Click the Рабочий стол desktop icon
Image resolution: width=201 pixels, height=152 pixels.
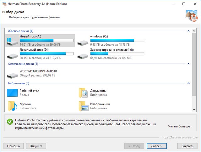coord(13,93)
